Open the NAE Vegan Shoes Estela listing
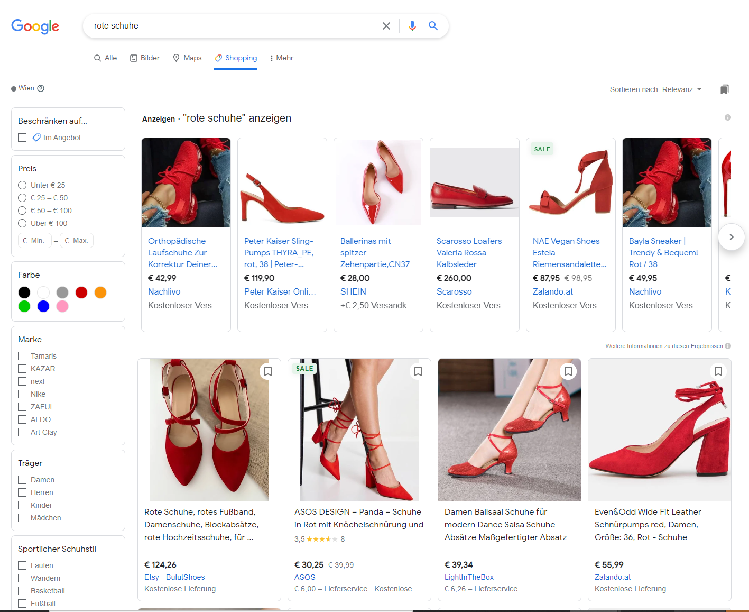 [x=569, y=253]
